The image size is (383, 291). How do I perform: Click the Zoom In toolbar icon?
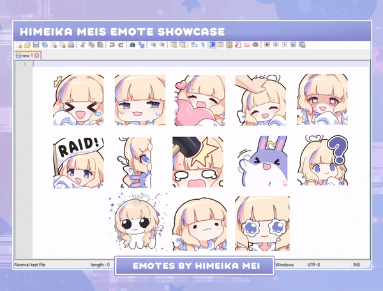click(153, 45)
